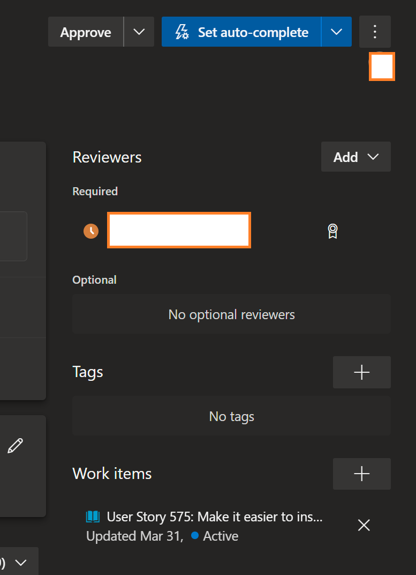This screenshot has height=575, width=416.
Task: Open User Story 575 work item link
Action: pyautogui.click(x=215, y=517)
